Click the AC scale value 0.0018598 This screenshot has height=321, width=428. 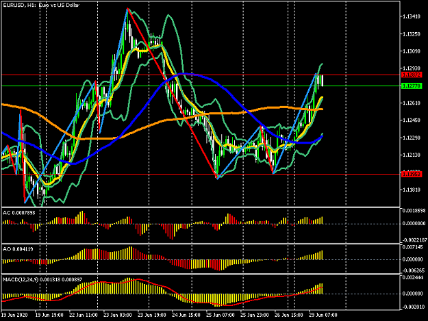[414, 211]
